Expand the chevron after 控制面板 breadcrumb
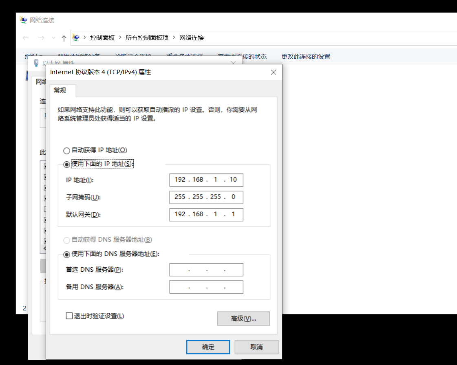The image size is (457, 365). [120, 37]
